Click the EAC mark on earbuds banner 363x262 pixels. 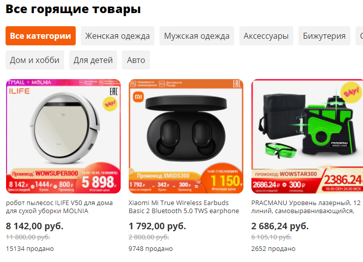[237, 84]
